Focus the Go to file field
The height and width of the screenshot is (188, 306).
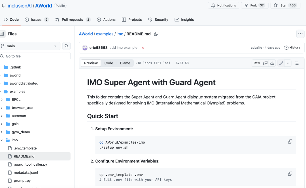click(35, 56)
